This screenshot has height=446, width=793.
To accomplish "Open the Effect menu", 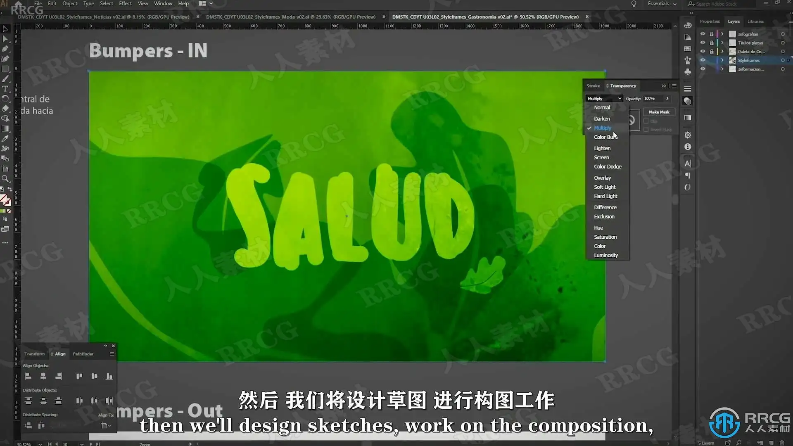I will click(x=125, y=4).
